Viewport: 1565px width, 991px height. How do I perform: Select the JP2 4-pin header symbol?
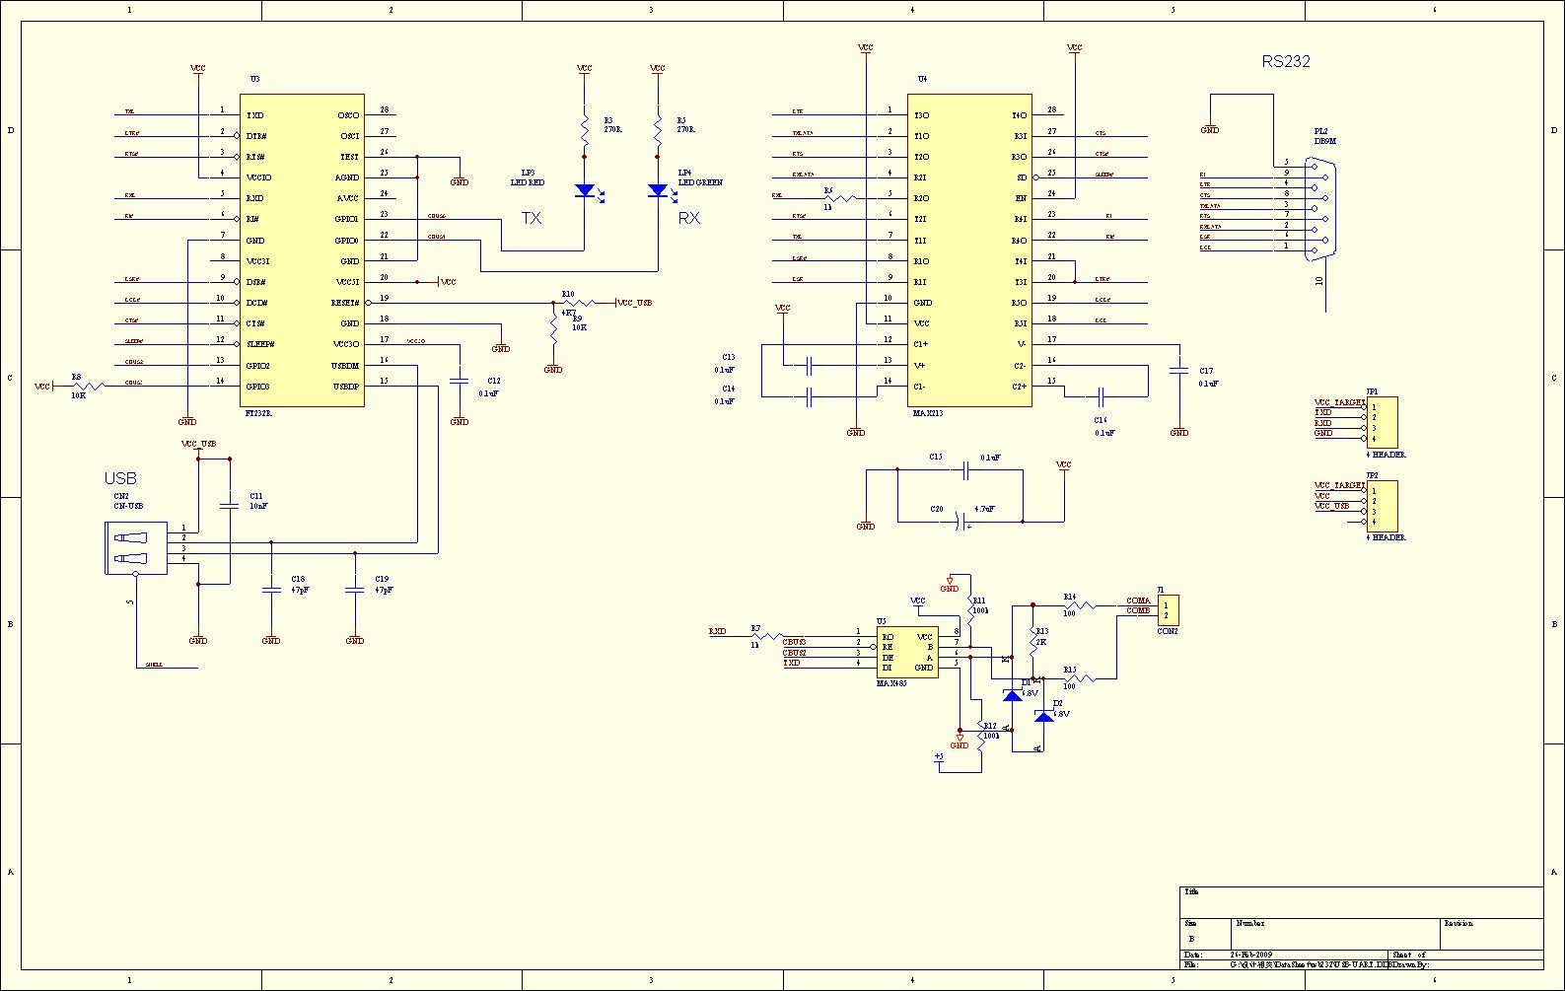pyautogui.click(x=1383, y=506)
